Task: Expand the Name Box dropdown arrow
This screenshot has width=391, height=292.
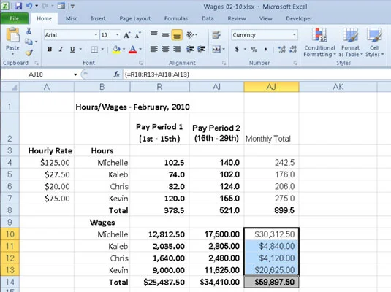Action: coord(75,74)
